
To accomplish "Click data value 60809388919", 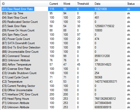I will click(x=103, y=107).
